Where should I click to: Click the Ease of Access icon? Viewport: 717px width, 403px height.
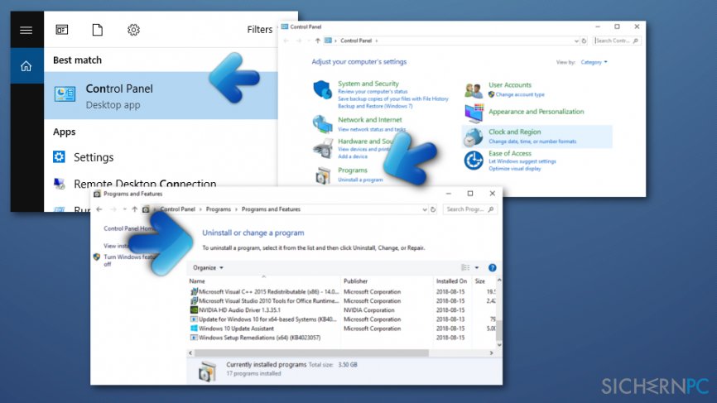coord(474,161)
